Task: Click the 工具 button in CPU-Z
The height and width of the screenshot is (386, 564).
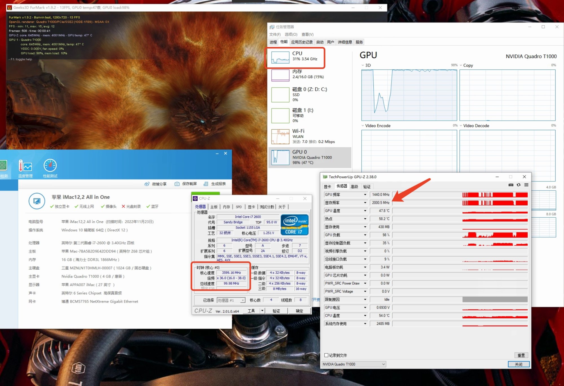Action: pos(251,311)
